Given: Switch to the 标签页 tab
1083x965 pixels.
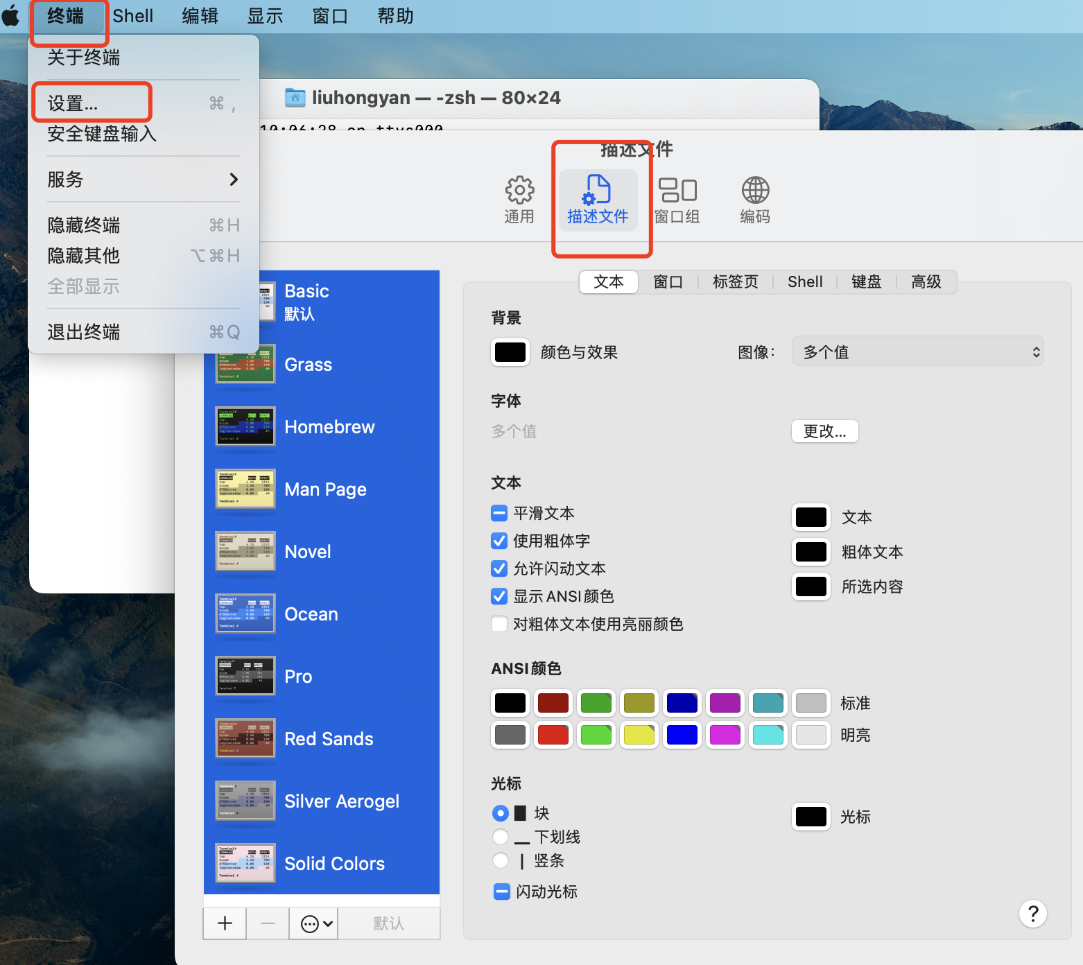Looking at the screenshot, I should pos(736,281).
